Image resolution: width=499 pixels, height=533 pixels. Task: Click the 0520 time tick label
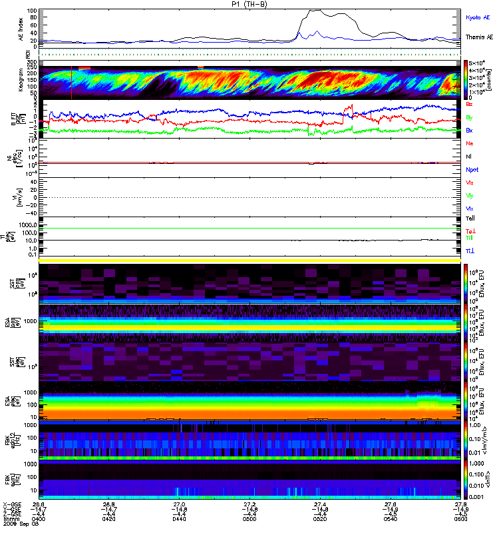point(320,519)
